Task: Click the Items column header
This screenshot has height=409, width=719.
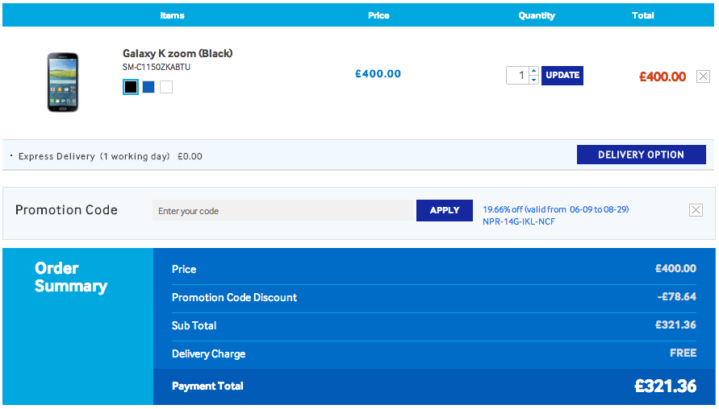Action: [173, 15]
